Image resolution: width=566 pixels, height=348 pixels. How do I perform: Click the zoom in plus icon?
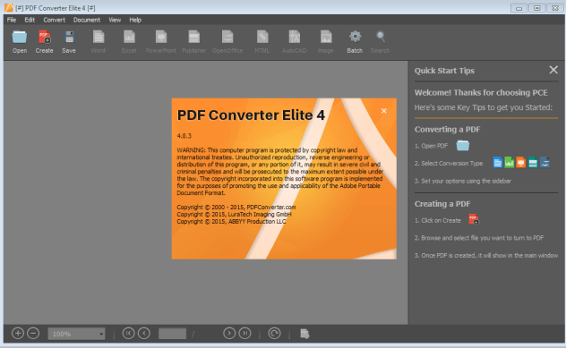point(18,333)
